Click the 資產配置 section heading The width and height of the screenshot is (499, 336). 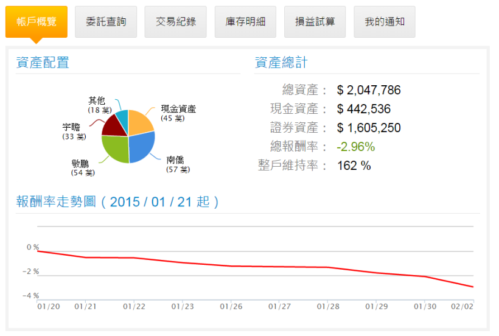(43, 62)
